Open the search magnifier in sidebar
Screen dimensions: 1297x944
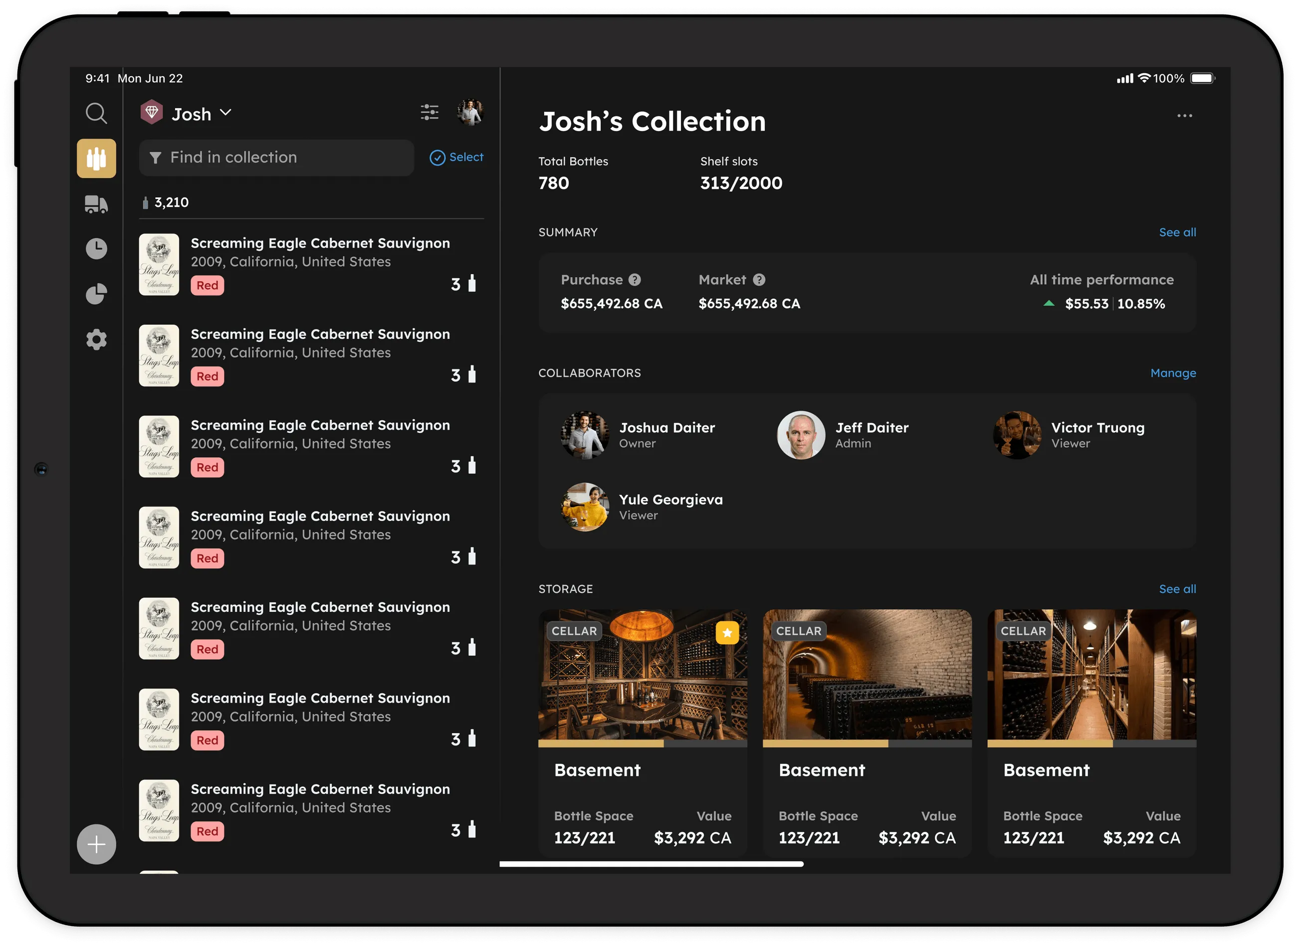click(96, 113)
